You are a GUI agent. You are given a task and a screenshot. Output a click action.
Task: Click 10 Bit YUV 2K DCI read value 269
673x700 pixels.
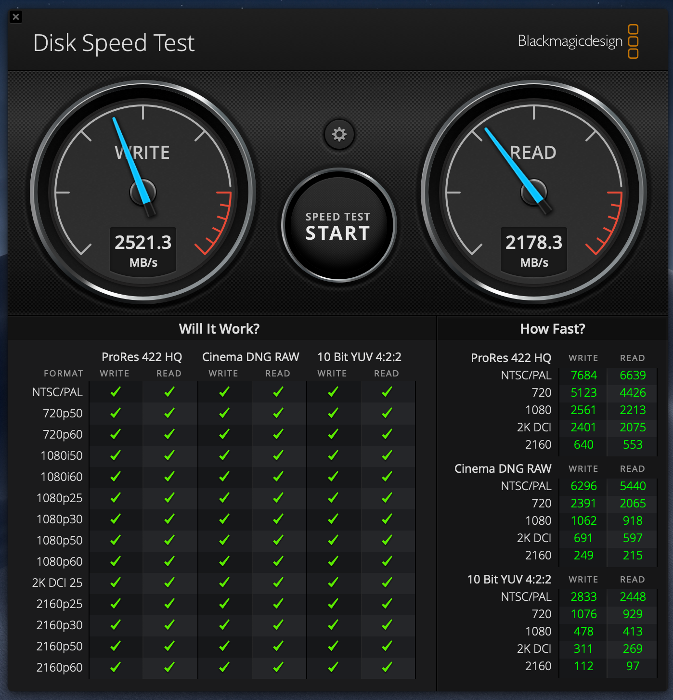(x=633, y=649)
